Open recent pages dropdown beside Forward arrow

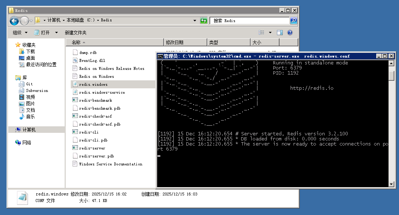31,21
